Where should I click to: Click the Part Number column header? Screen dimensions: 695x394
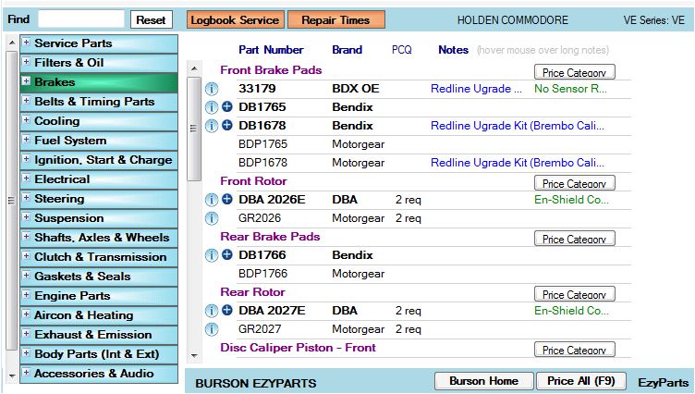[x=271, y=50]
